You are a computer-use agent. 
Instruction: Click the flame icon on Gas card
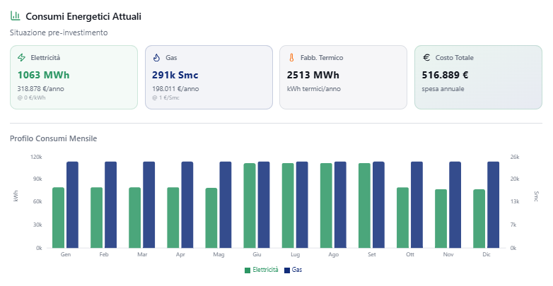(156, 58)
